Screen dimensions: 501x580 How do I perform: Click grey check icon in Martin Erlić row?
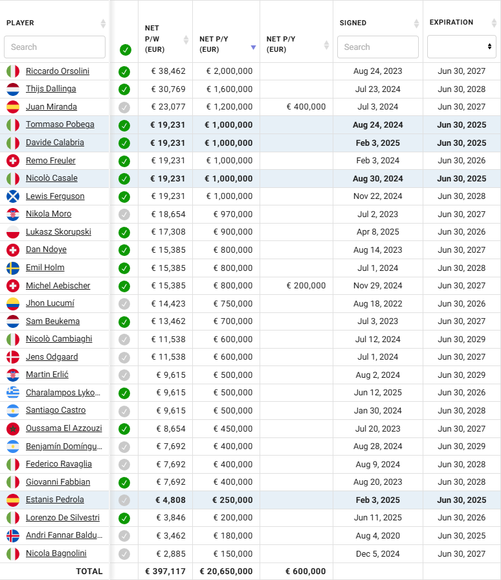pyautogui.click(x=124, y=375)
